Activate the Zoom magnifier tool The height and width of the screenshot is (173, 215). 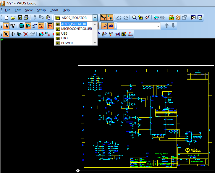point(134,17)
